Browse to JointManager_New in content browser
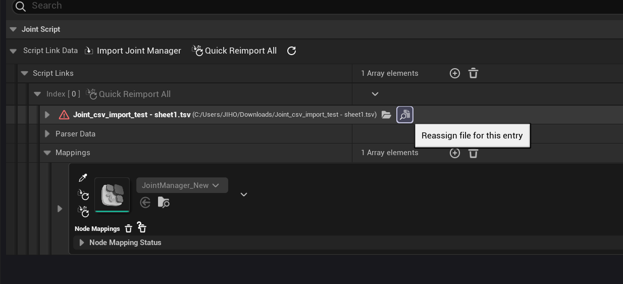This screenshot has width=623, height=284. (164, 203)
